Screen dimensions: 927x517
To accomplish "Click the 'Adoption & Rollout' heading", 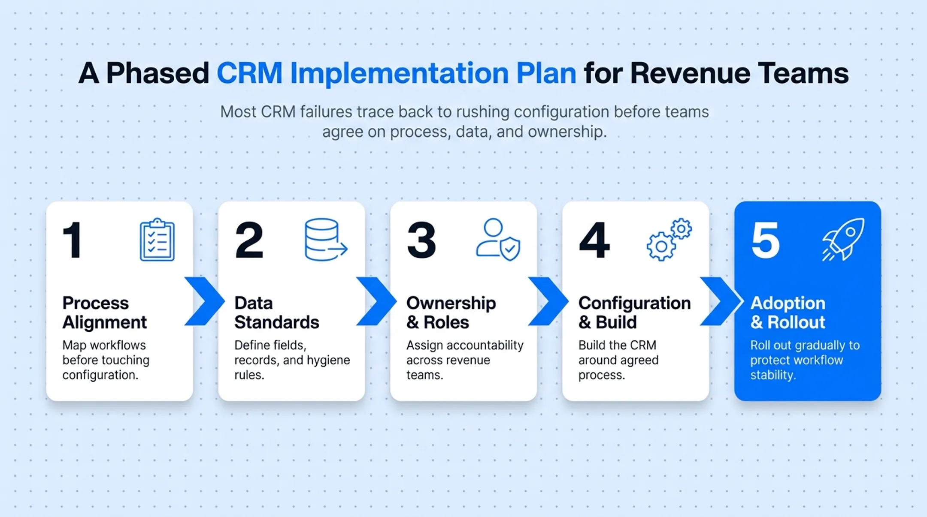I will pyautogui.click(x=788, y=313).
